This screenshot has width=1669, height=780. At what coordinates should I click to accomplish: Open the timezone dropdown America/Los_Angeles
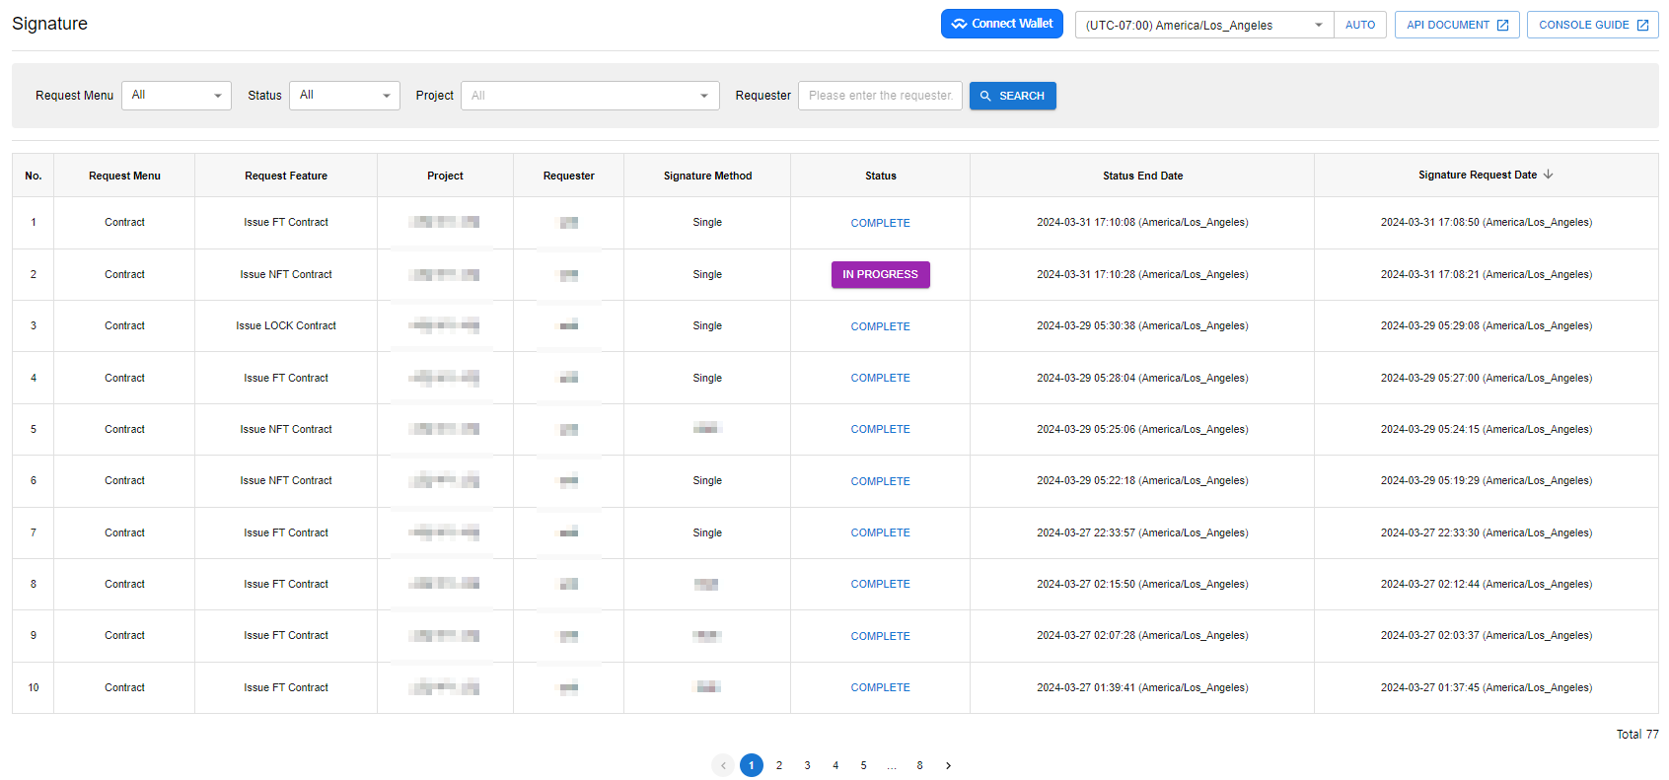pos(1204,25)
